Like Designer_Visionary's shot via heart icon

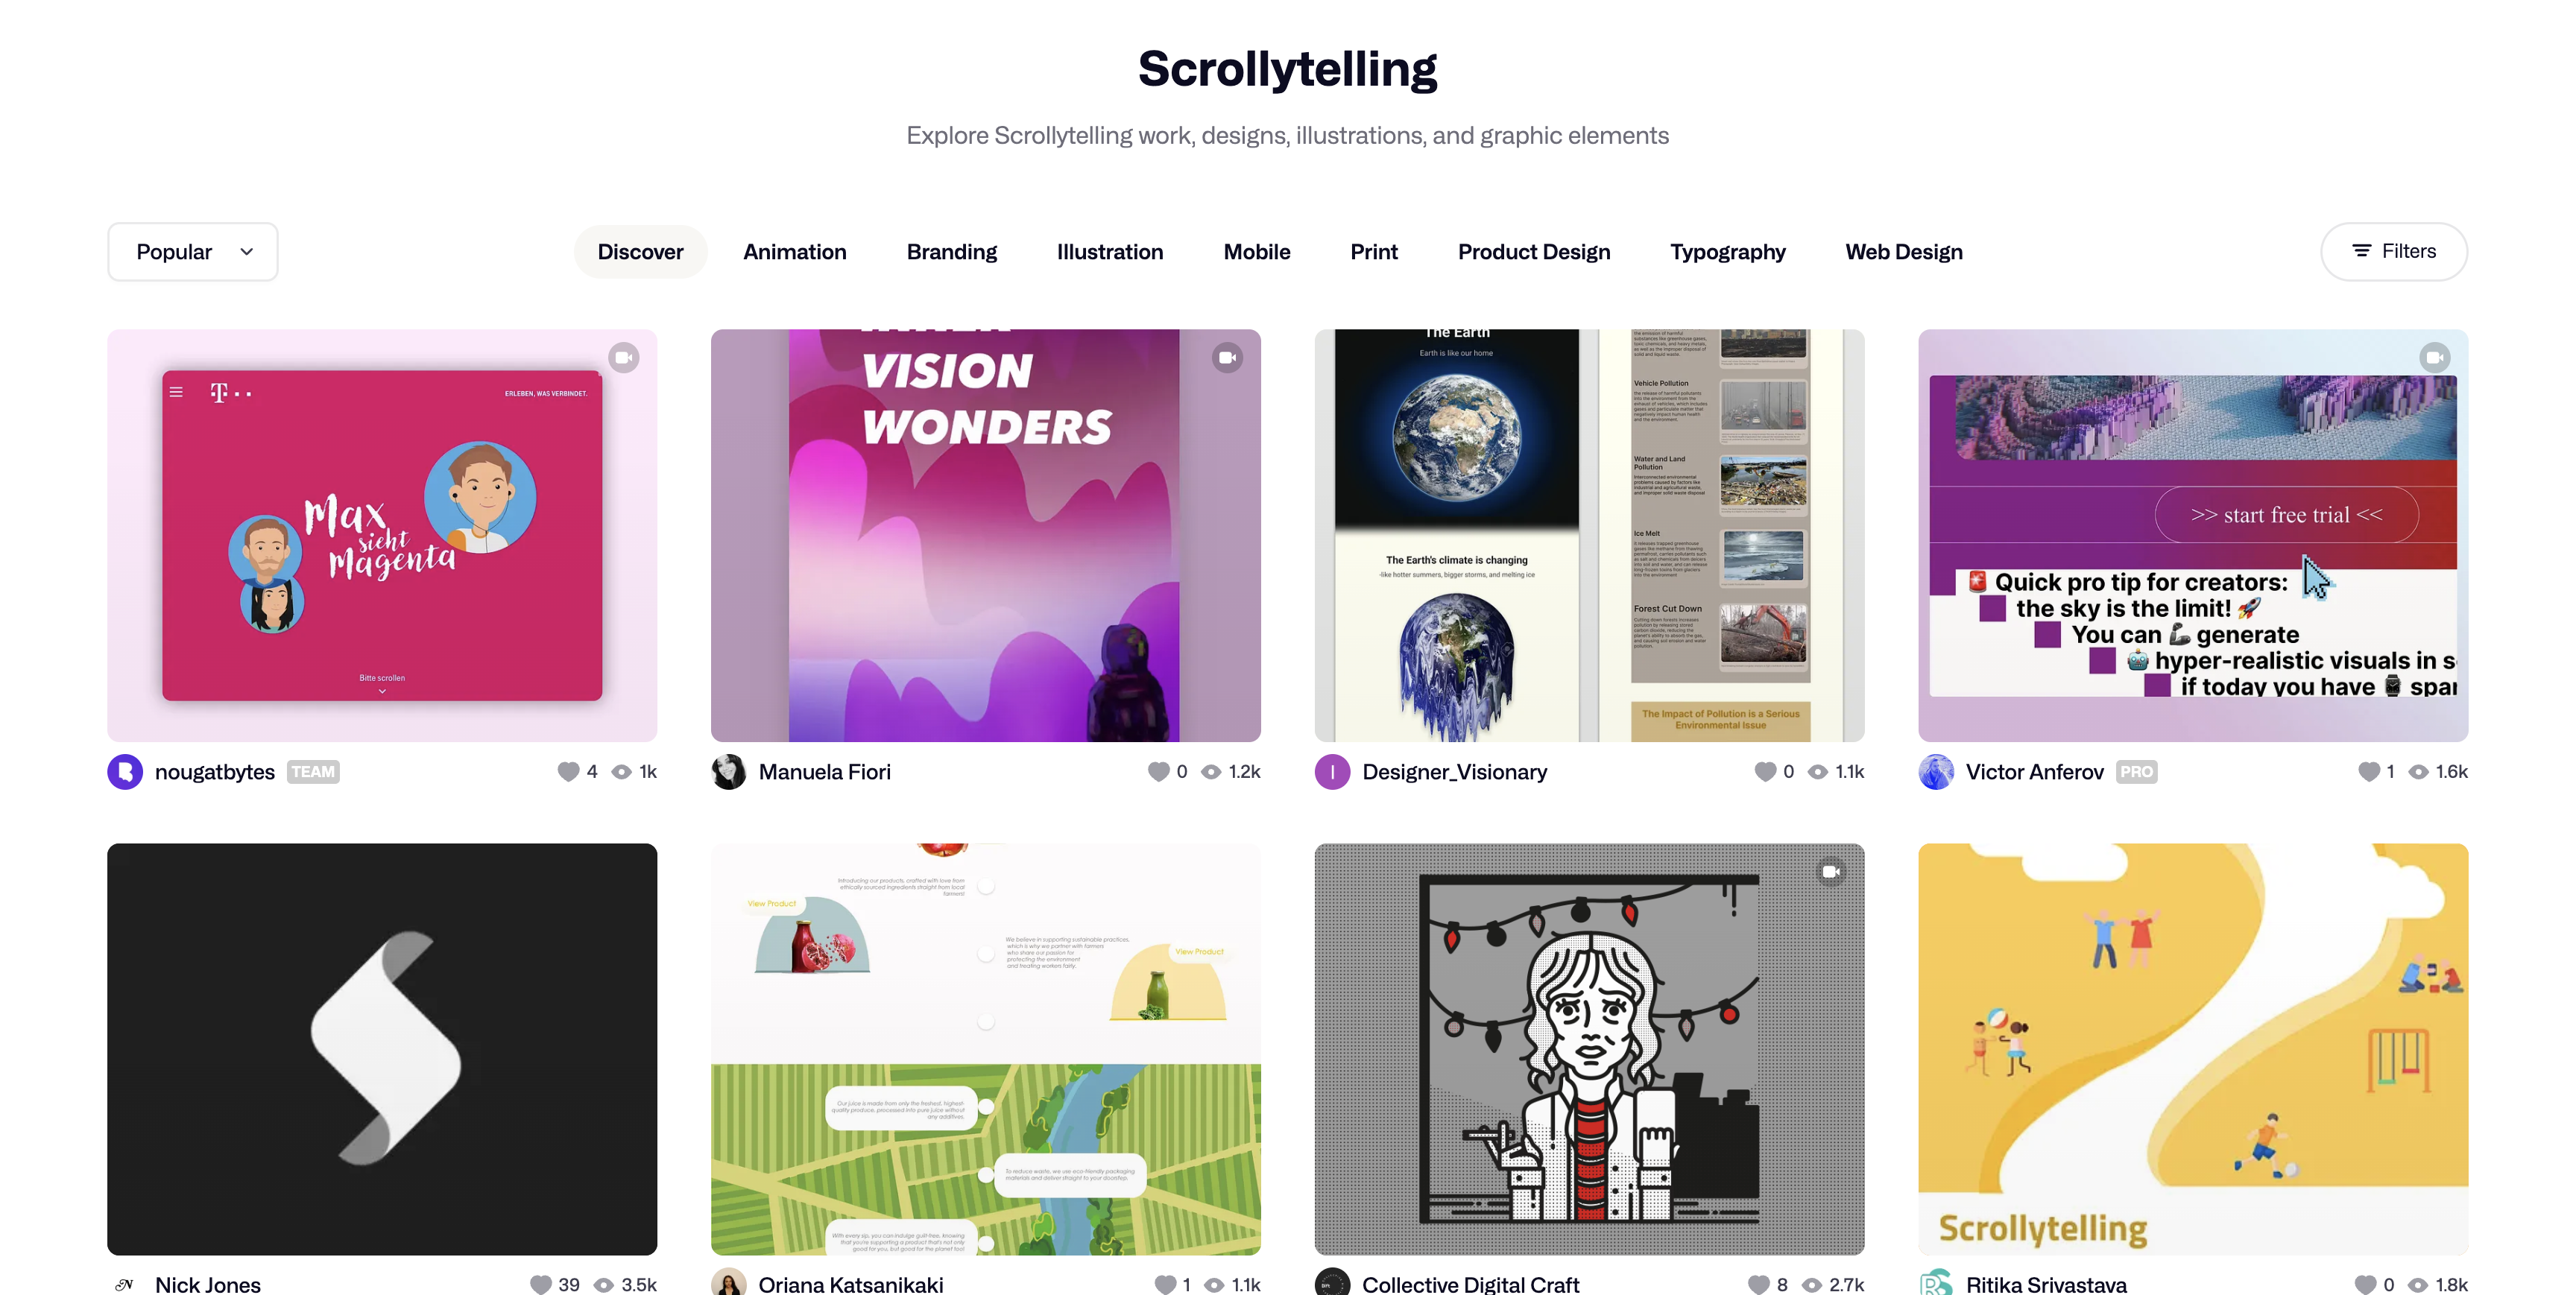(1765, 771)
